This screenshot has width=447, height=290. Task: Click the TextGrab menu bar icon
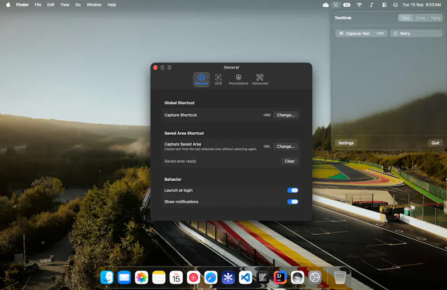[x=336, y=5]
